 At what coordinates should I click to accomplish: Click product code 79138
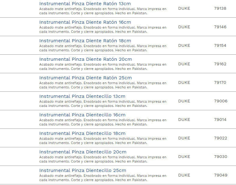(220, 9)
